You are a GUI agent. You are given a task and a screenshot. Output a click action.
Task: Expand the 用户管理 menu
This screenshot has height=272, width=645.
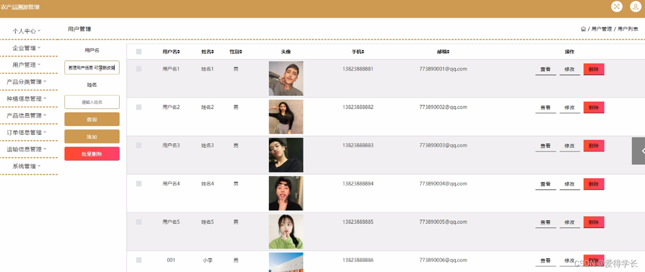point(26,65)
